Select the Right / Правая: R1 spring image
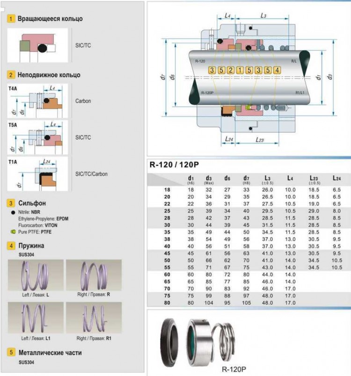 point(94,318)
